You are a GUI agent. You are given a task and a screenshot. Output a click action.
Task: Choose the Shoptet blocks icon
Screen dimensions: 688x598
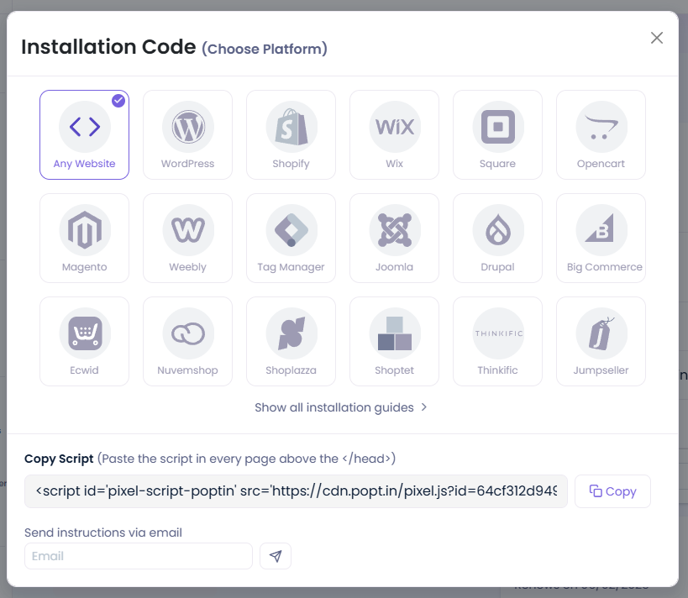395,333
